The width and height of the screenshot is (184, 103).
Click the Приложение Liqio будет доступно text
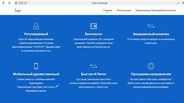coord(36,89)
